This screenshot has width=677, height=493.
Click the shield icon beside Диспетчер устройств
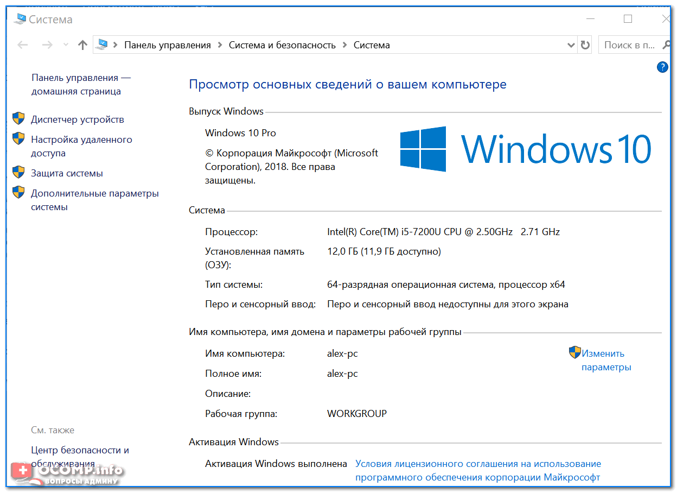[18, 119]
